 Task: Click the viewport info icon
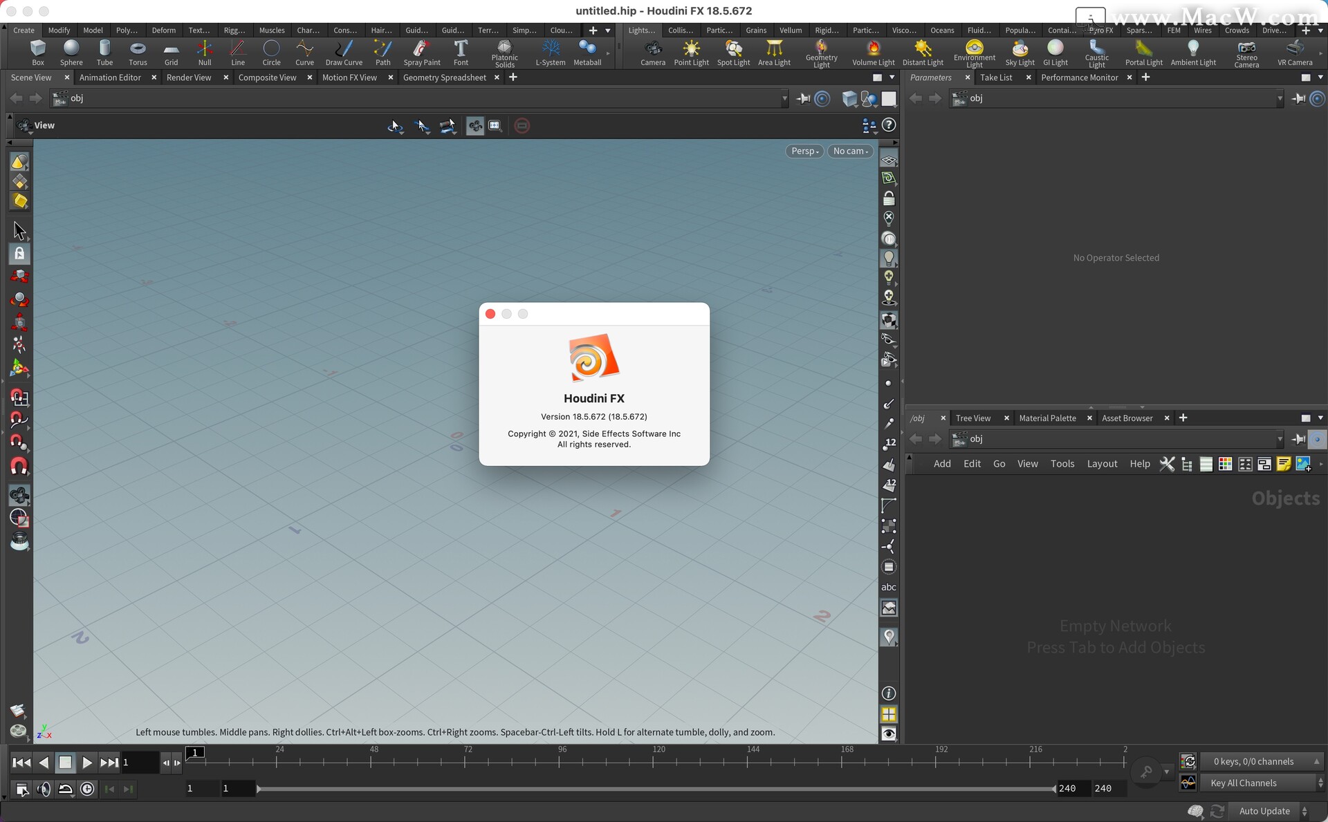889,693
